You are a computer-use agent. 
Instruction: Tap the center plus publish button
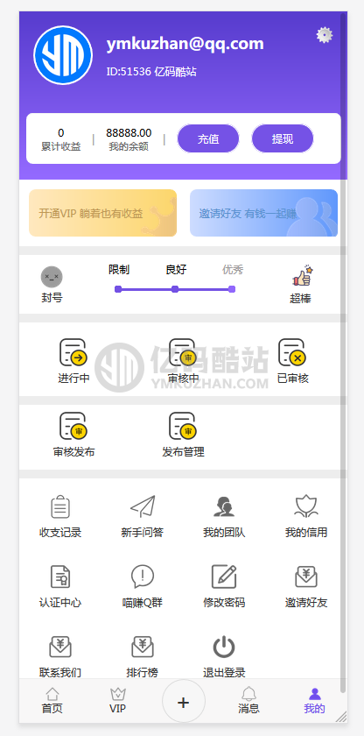click(x=183, y=702)
